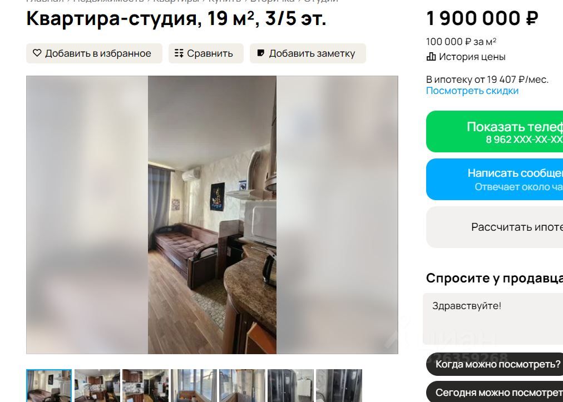Select the fourth balcony window thumbnail
Viewport: 563px width, 402px height.
click(x=194, y=385)
